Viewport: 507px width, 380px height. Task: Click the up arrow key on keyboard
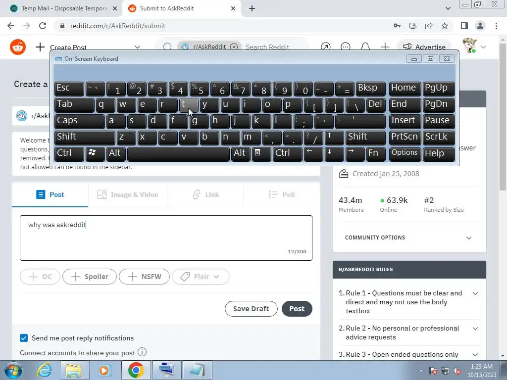pyautogui.click(x=334, y=138)
